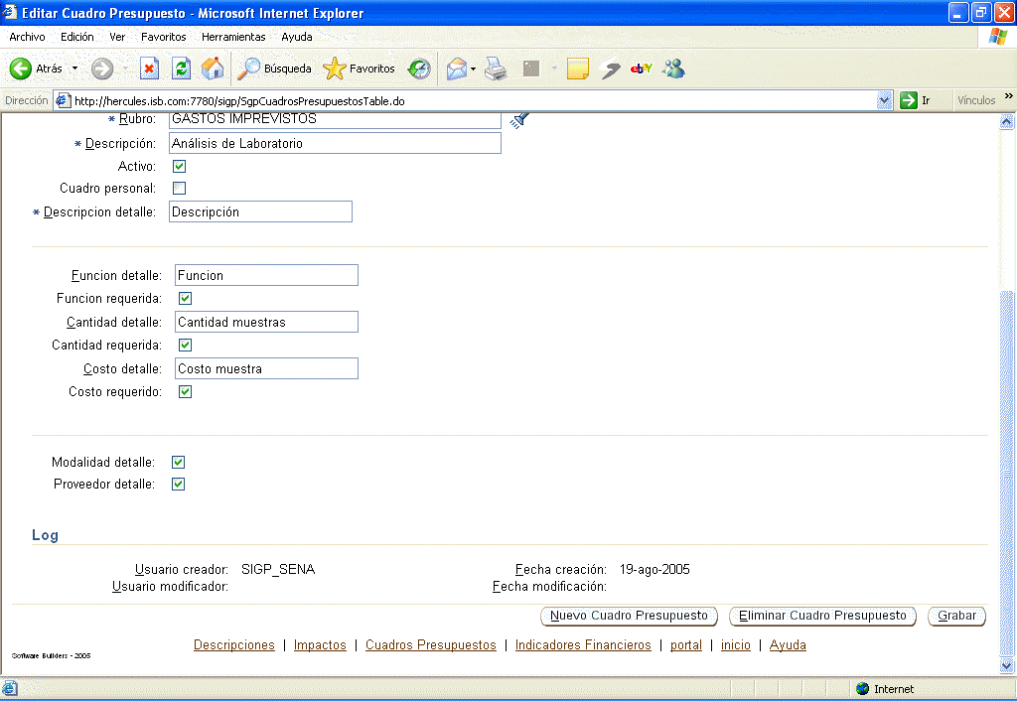Click the Grabar save button

(x=956, y=616)
